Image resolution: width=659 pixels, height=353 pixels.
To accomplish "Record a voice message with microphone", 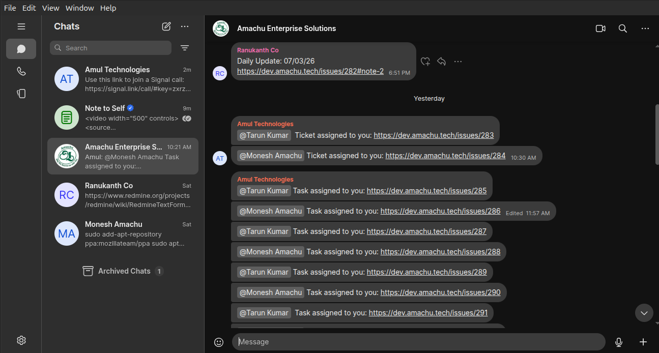I will 619,342.
